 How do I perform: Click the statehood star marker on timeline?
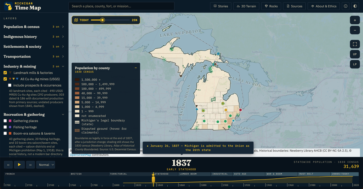pyautogui.click(x=153, y=174)
